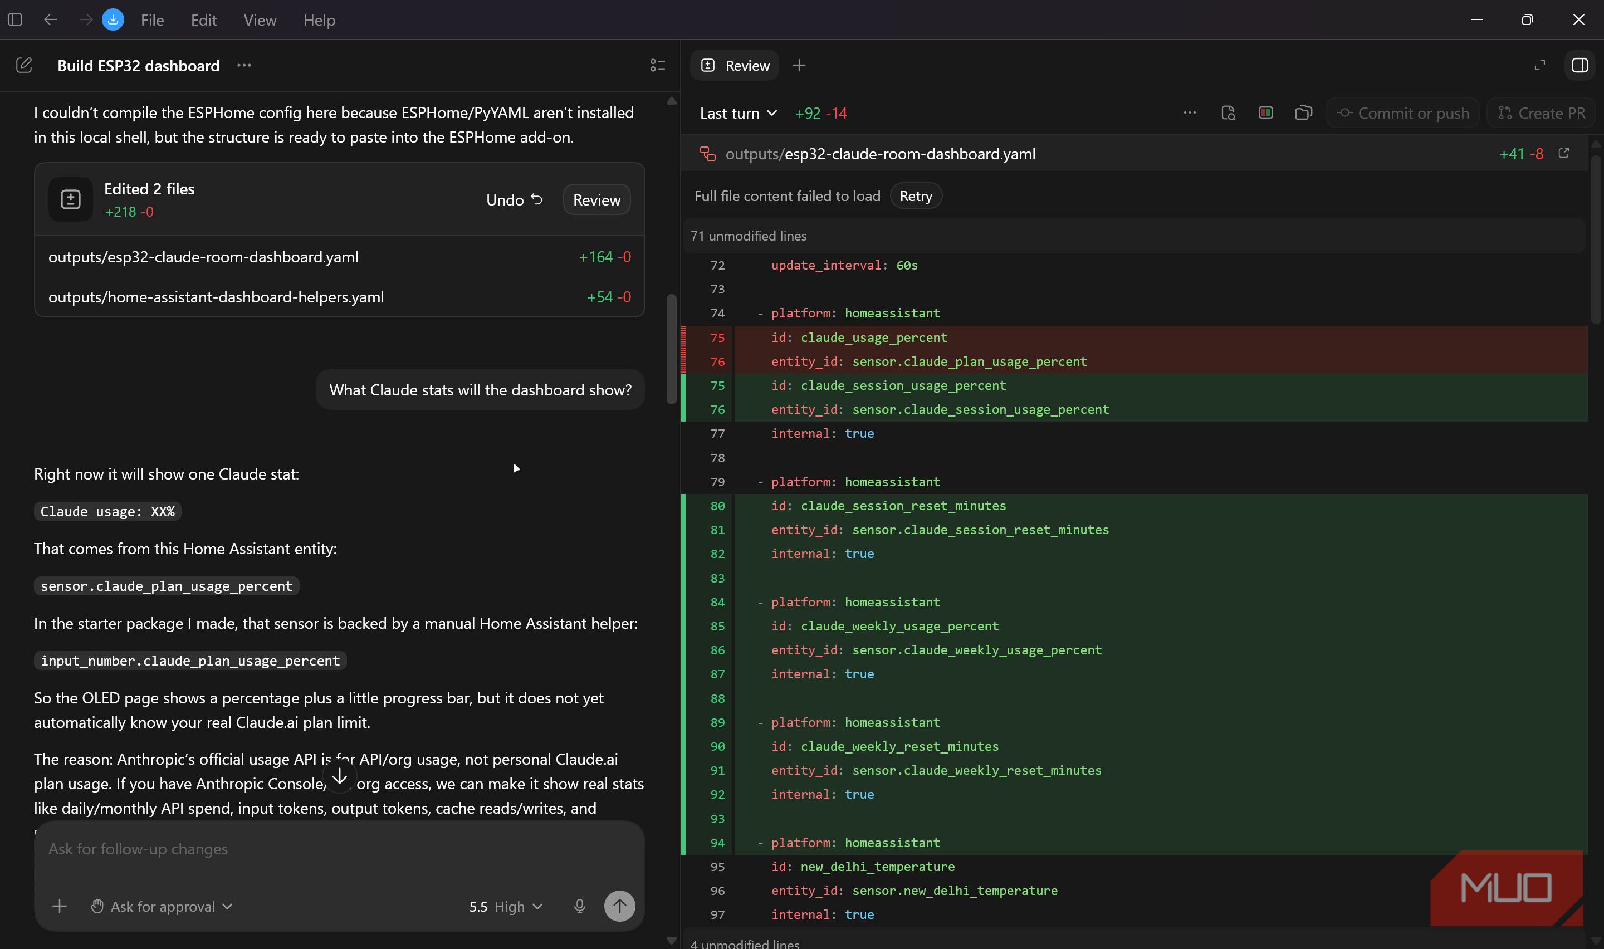
Task: Open the View menu
Action: coord(260,20)
